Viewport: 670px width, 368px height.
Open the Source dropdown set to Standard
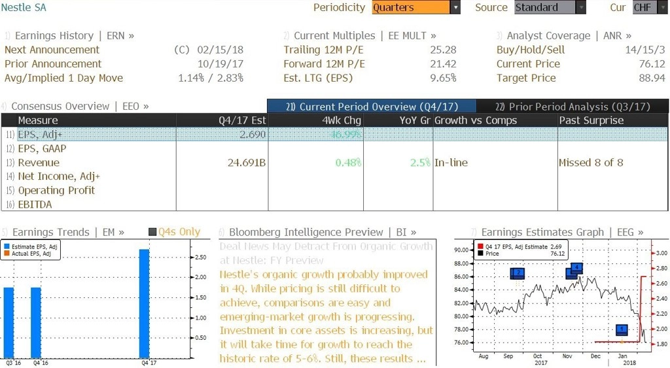pyautogui.click(x=550, y=7)
